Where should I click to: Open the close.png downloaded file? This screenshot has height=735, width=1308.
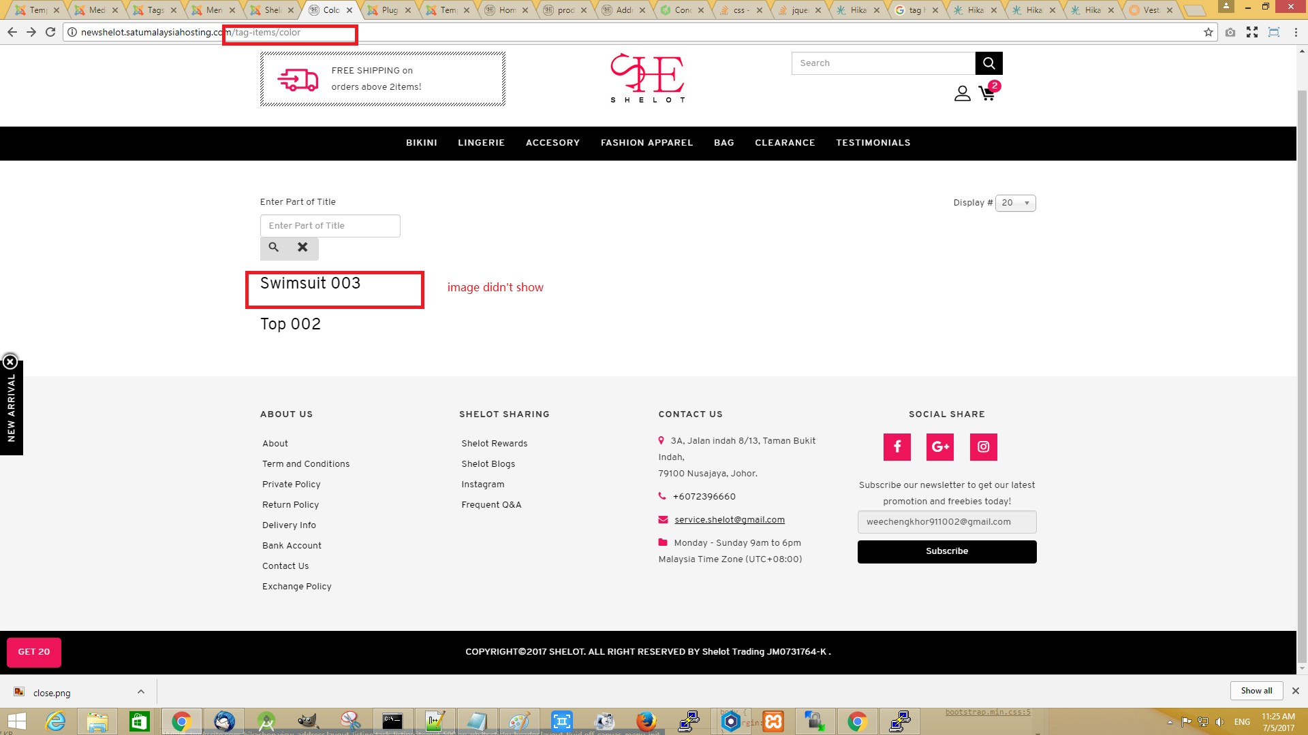point(52,693)
